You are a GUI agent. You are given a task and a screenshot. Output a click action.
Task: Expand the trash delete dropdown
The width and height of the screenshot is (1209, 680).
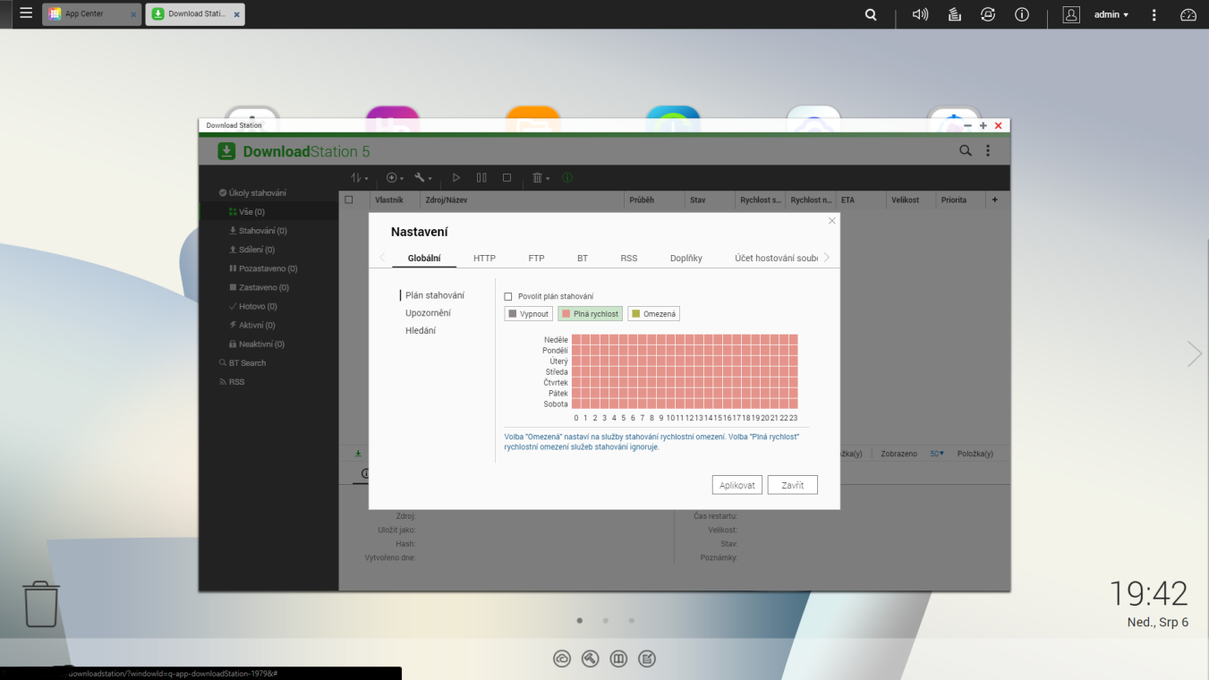[541, 178]
